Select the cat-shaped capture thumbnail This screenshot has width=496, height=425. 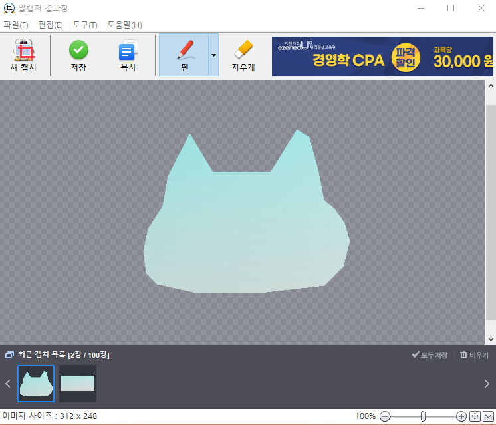36,384
